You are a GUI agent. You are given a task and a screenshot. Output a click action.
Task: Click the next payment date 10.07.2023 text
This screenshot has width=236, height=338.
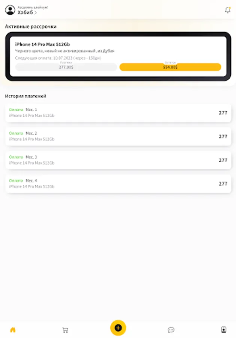point(63,58)
